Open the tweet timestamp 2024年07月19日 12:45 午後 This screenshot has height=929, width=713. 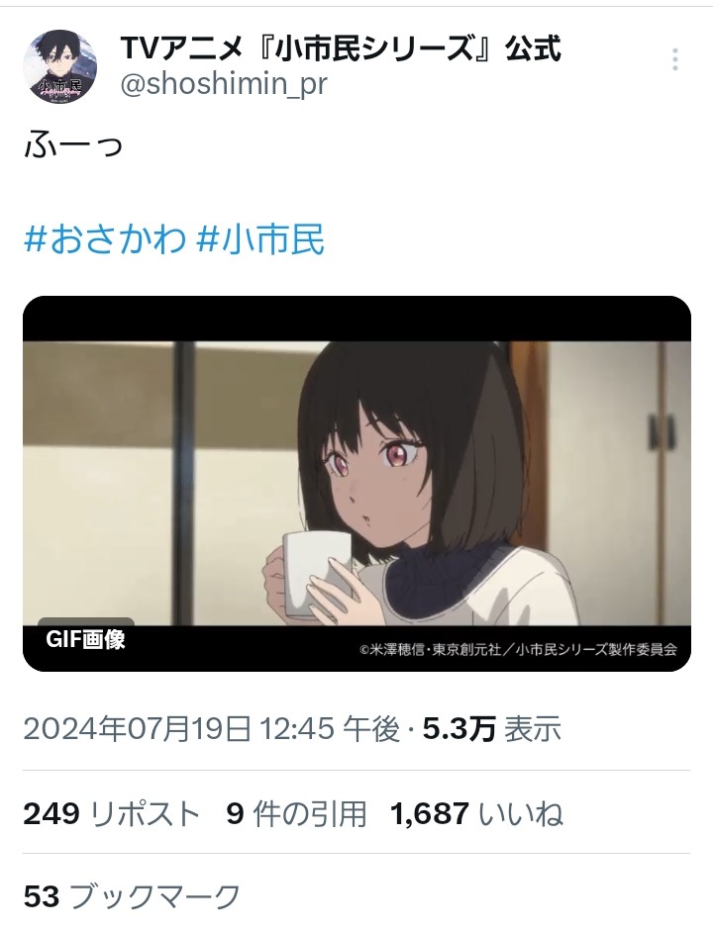pyautogui.click(x=212, y=728)
